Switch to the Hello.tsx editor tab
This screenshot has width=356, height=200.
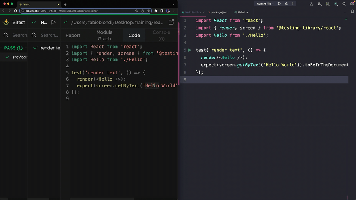[241, 13]
